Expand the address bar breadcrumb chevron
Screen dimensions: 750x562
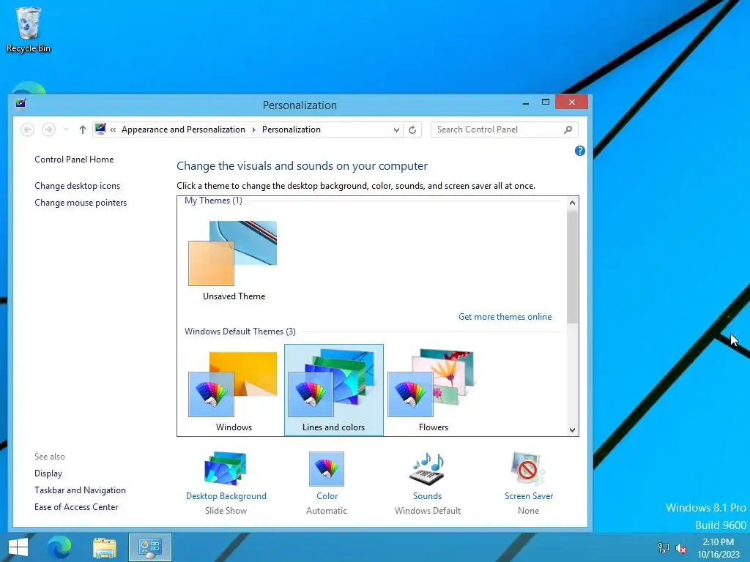click(x=113, y=130)
